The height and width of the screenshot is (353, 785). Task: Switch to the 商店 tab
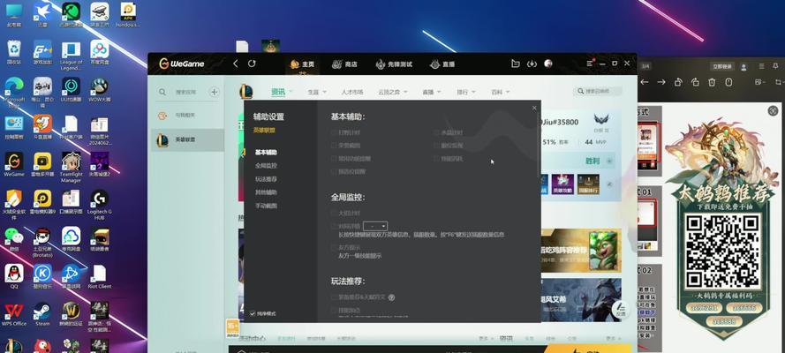click(x=345, y=64)
